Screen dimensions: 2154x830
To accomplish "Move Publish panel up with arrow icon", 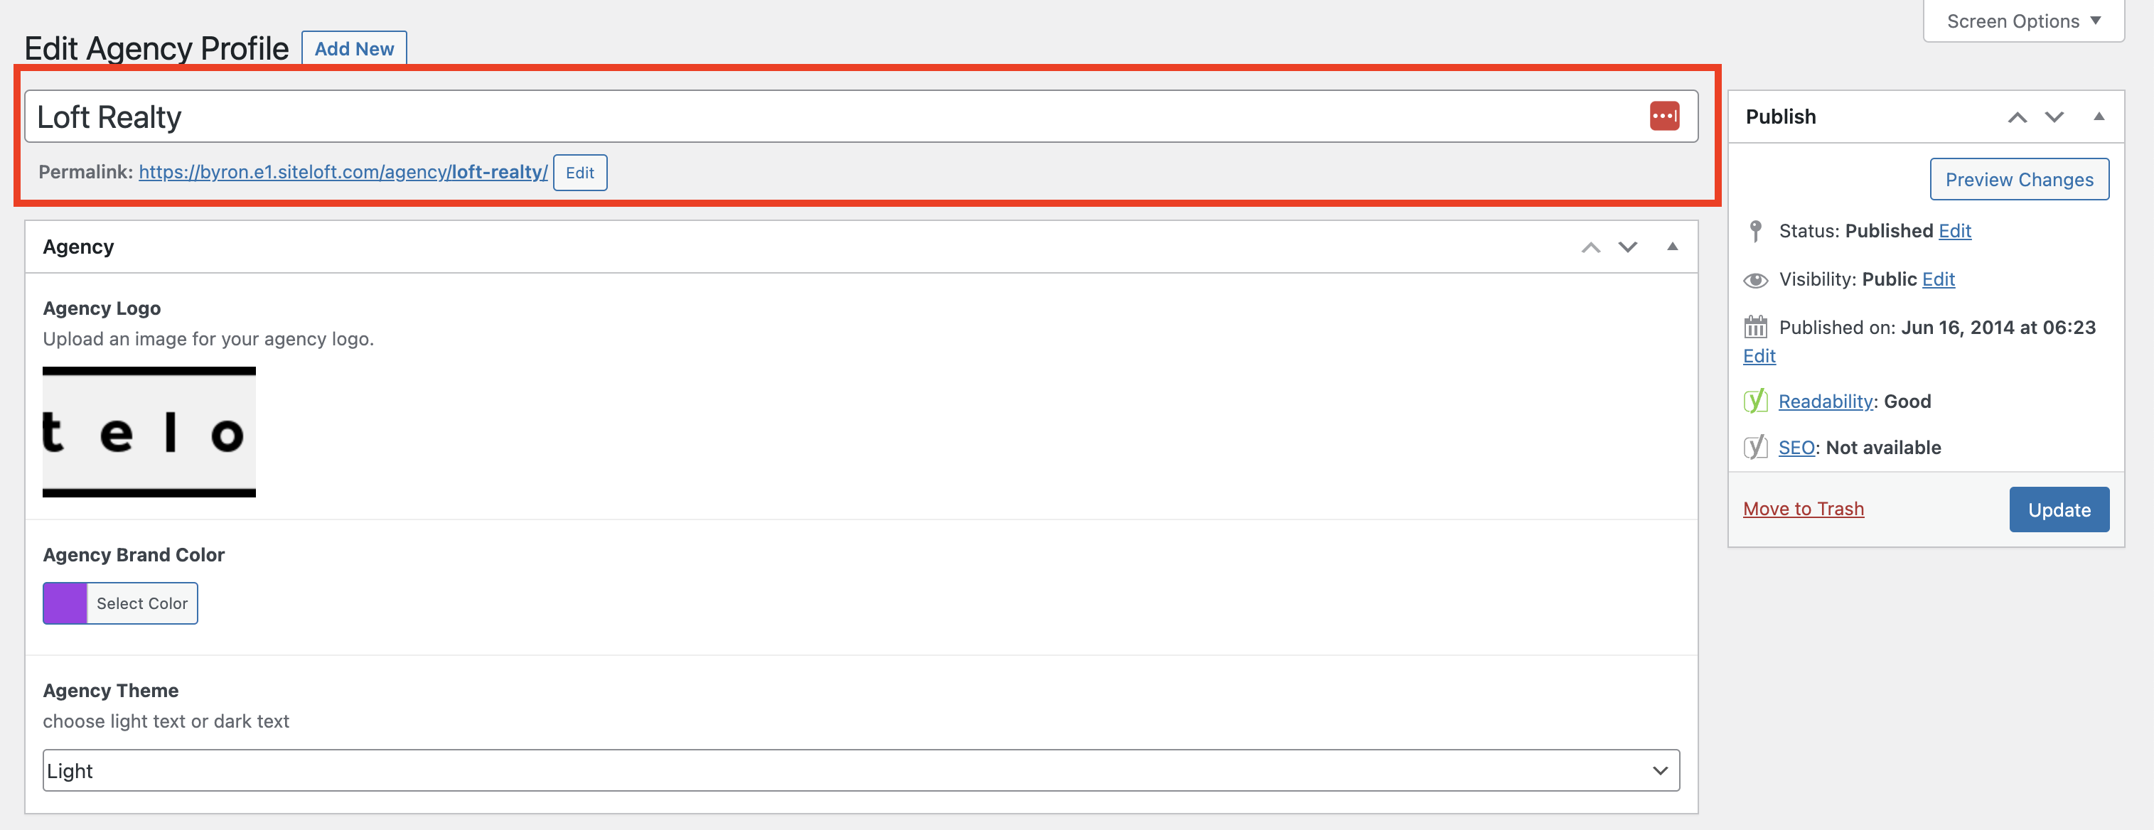I will (2017, 117).
